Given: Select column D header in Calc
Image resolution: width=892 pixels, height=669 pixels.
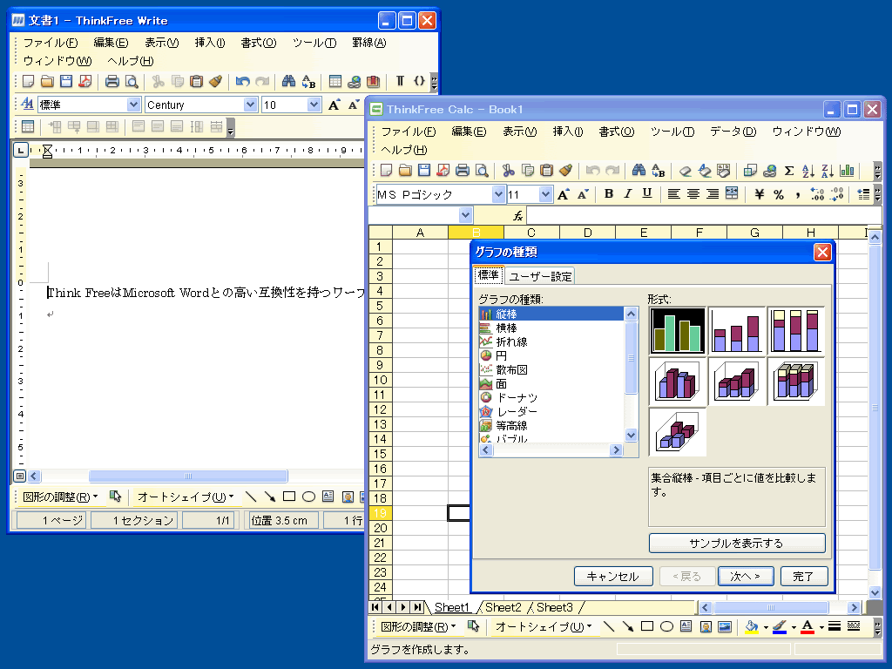Looking at the screenshot, I should click(587, 232).
